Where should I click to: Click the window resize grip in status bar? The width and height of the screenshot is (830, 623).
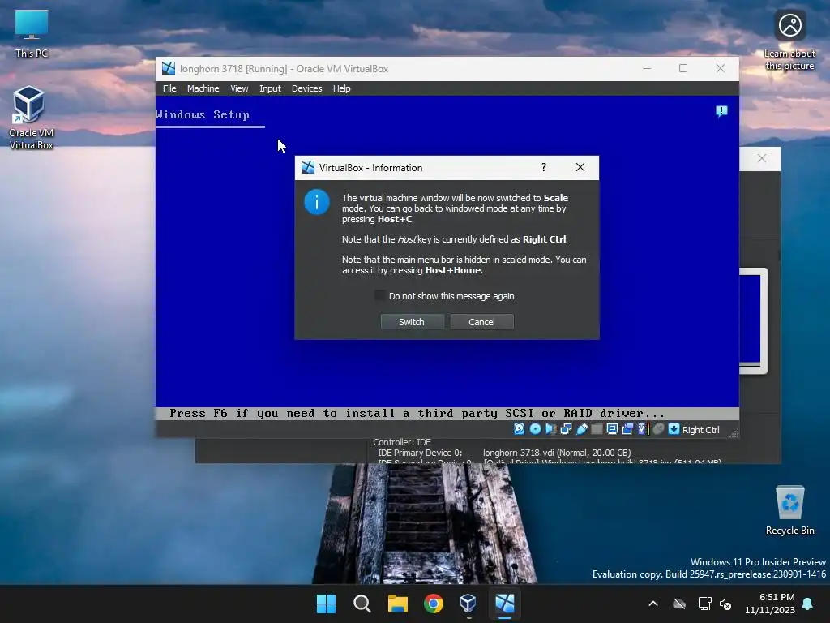pos(734,432)
